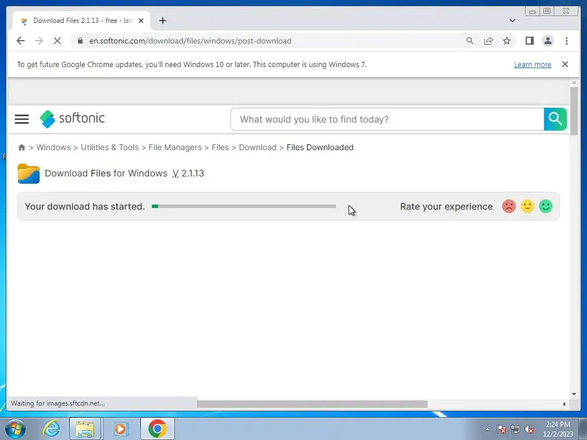Click the address bar URL
The image size is (587, 440).
pyautogui.click(x=190, y=41)
